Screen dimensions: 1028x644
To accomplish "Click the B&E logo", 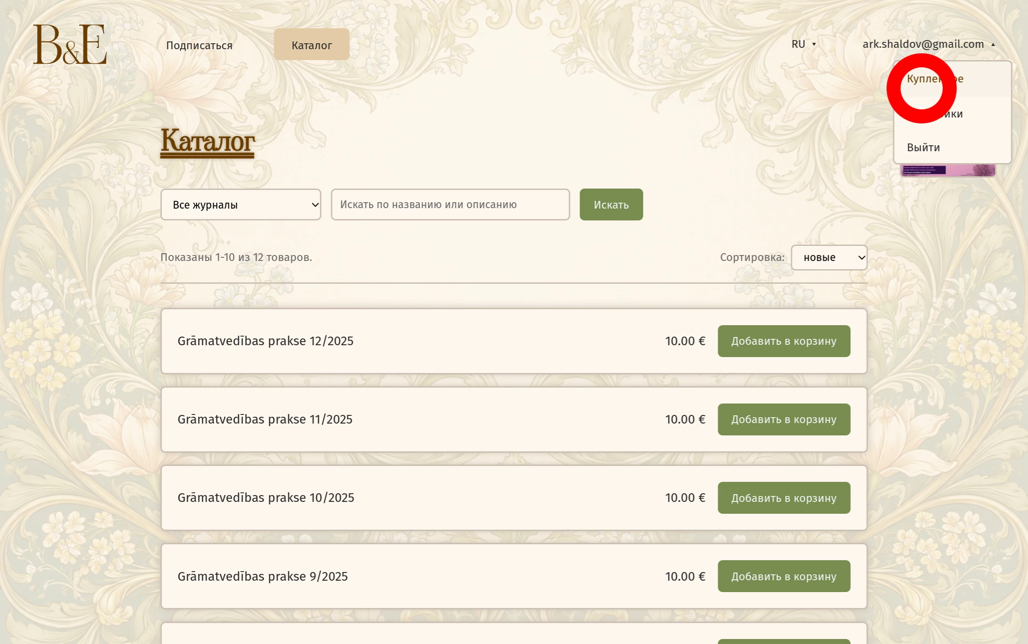I will pyautogui.click(x=70, y=44).
